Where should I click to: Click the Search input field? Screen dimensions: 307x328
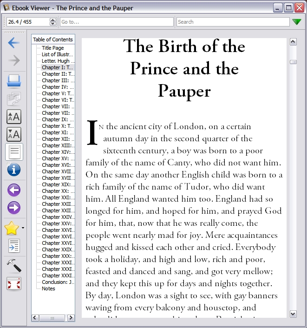[x=233, y=22]
